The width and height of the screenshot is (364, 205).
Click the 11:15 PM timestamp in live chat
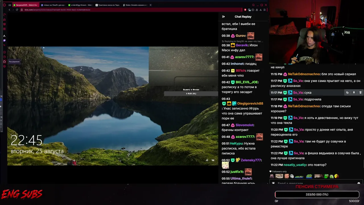coord(276,74)
